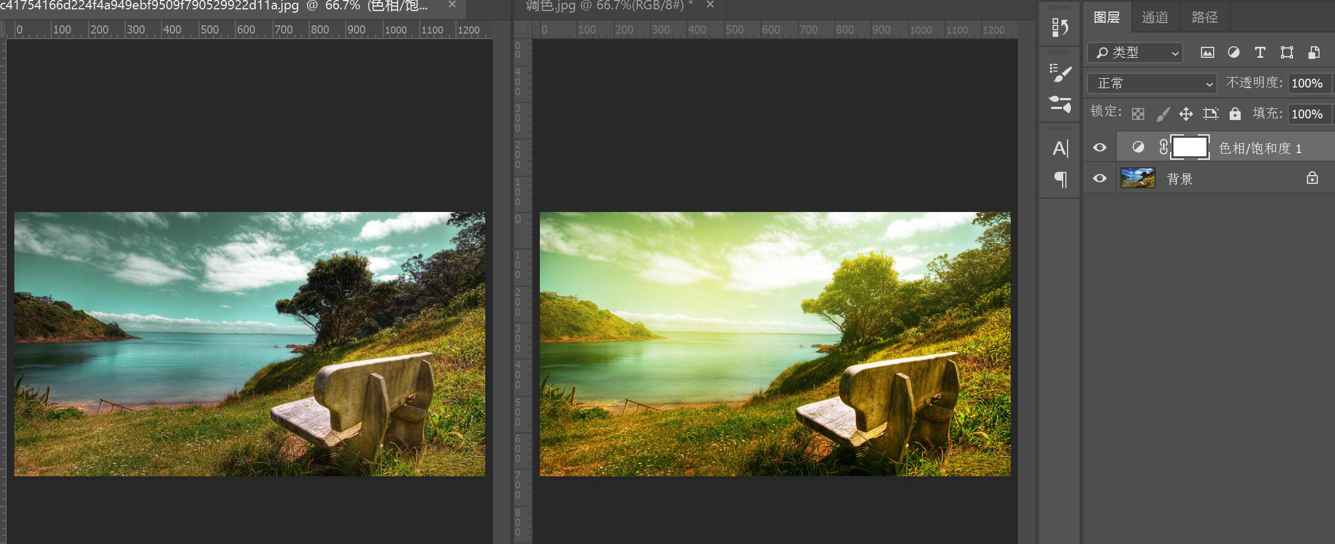Open the Paragraph panel icon

pyautogui.click(x=1059, y=179)
